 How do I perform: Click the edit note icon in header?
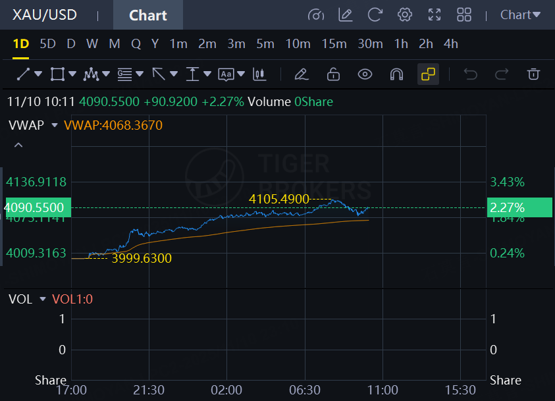345,14
